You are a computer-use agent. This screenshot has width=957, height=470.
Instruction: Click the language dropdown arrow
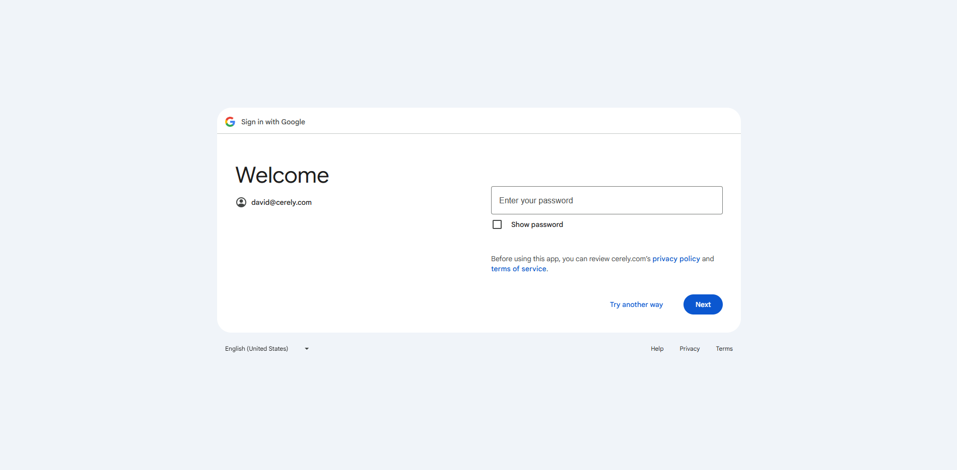(x=307, y=349)
